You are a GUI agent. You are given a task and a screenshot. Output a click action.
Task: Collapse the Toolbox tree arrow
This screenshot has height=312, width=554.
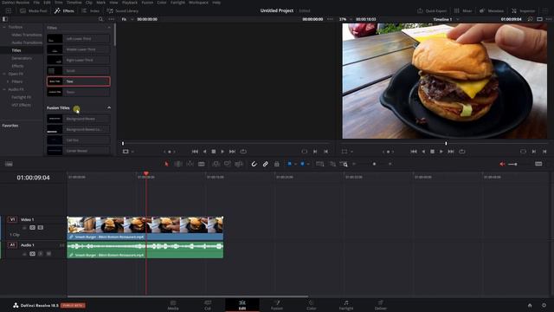pos(4,27)
